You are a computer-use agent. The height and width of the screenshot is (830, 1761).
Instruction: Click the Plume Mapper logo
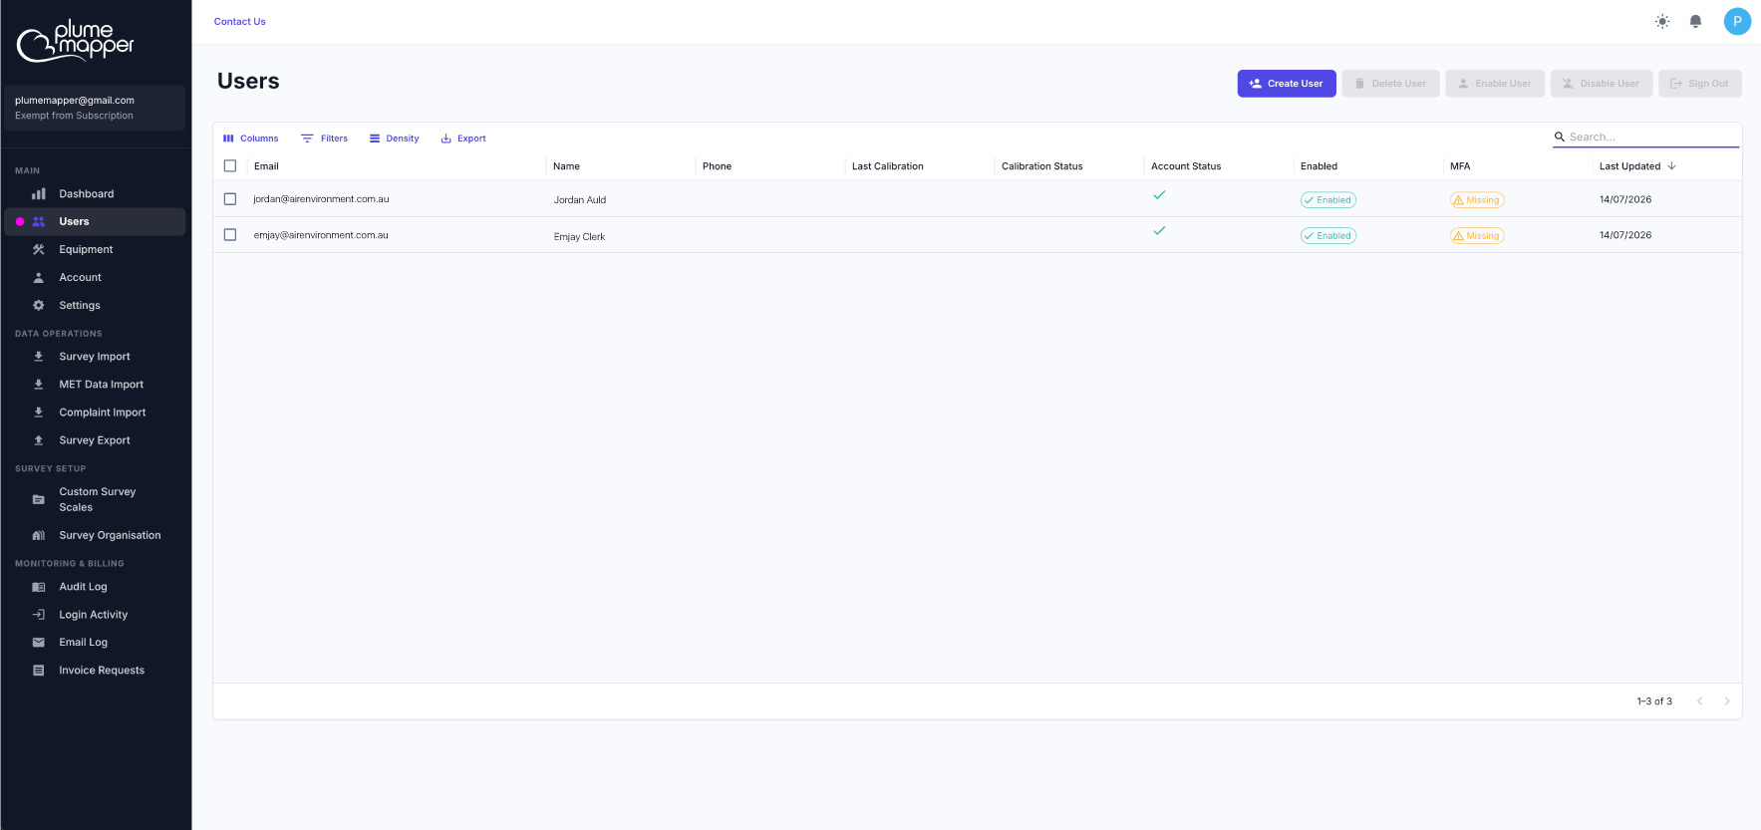76,41
